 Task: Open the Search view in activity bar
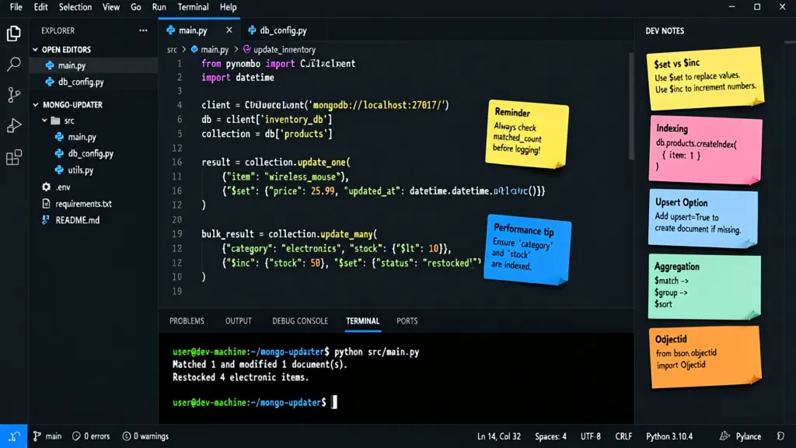(x=14, y=64)
